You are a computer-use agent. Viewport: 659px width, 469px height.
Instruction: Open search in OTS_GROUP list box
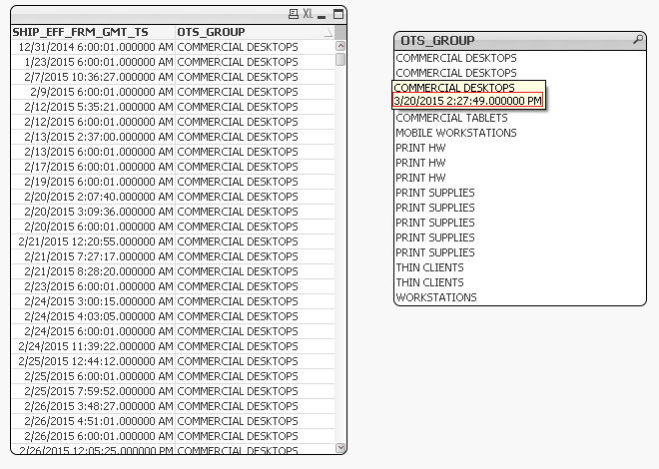tap(638, 40)
